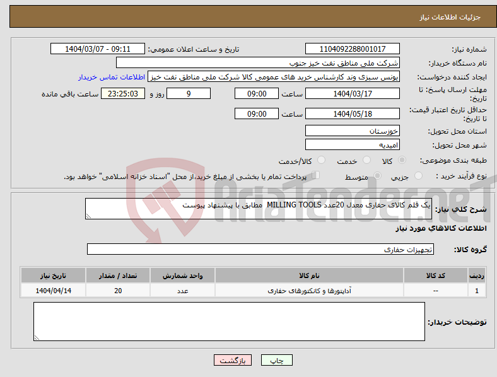Viewport: 497px width, 377px height.
Task: Click the response deadline date 1404/03/17
Action: click(353, 93)
